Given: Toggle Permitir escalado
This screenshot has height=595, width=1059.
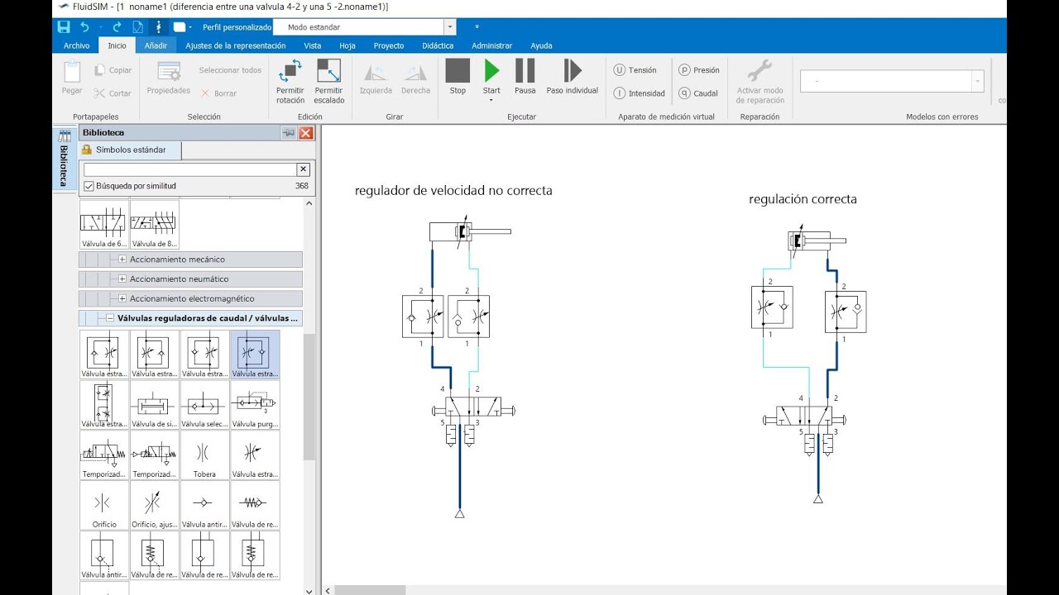Looking at the screenshot, I should click(x=328, y=82).
